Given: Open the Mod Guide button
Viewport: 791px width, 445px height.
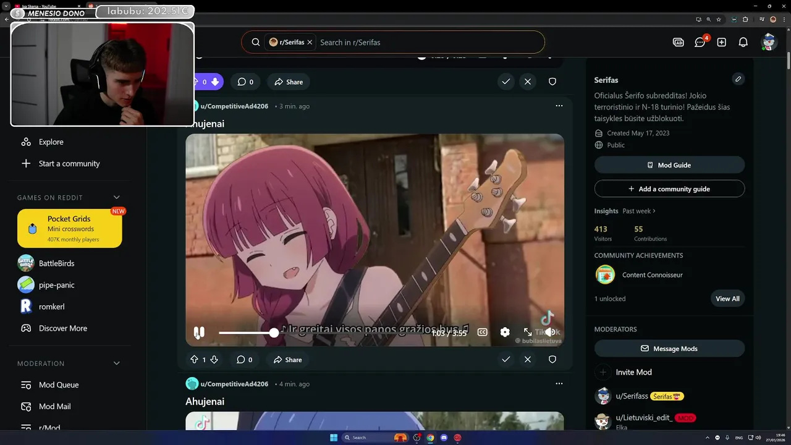Looking at the screenshot, I should 669,165.
